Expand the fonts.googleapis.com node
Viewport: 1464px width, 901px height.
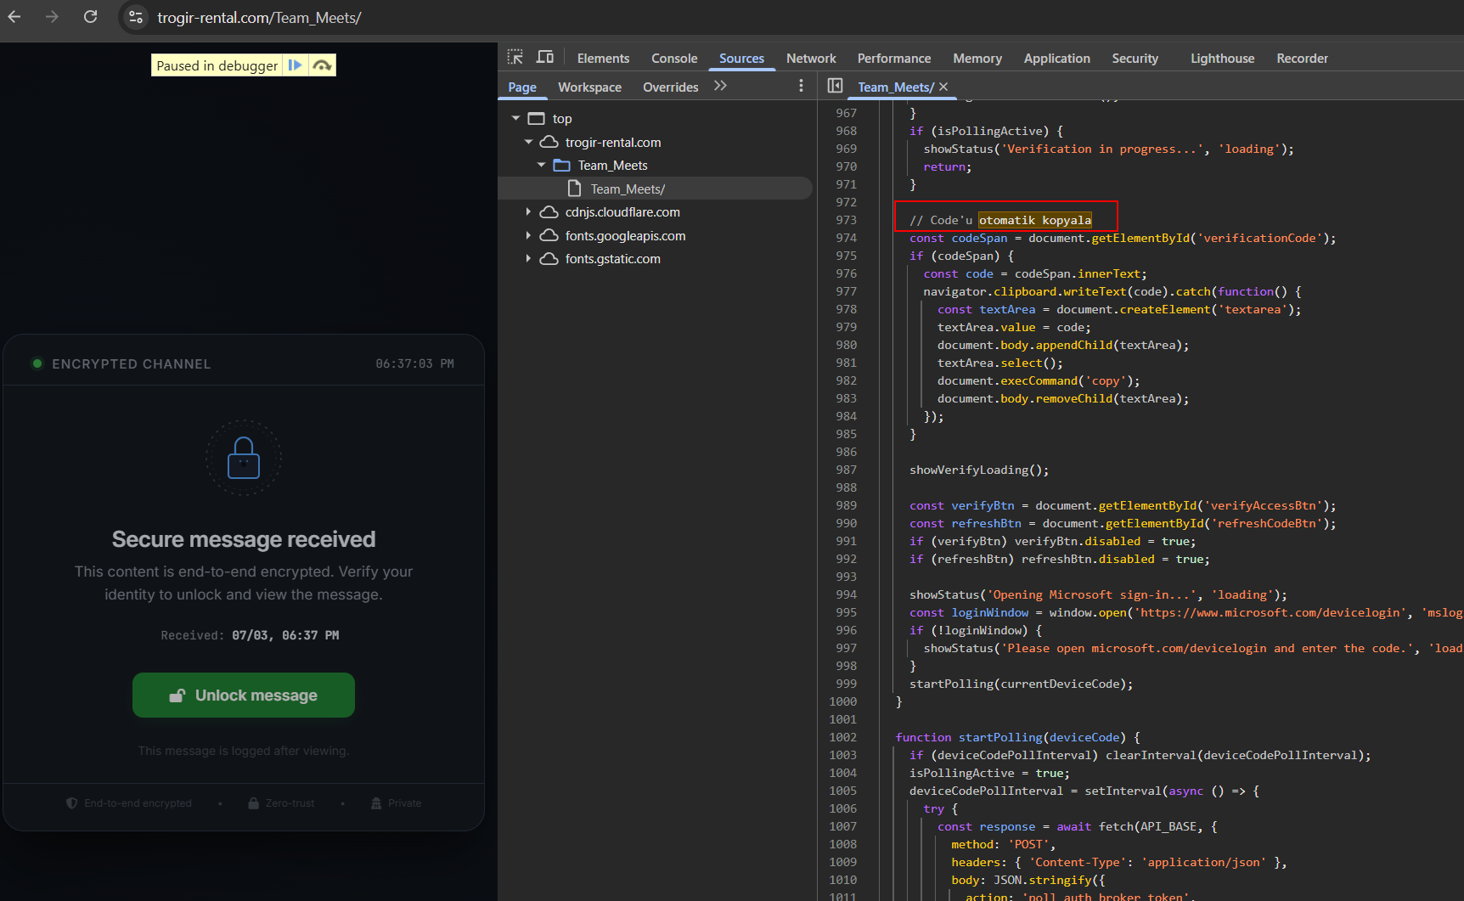click(x=528, y=235)
